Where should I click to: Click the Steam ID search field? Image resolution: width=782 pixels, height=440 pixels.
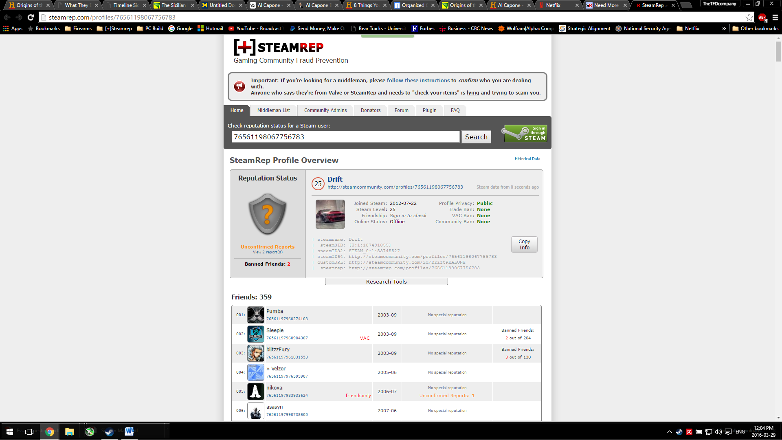pyautogui.click(x=345, y=137)
